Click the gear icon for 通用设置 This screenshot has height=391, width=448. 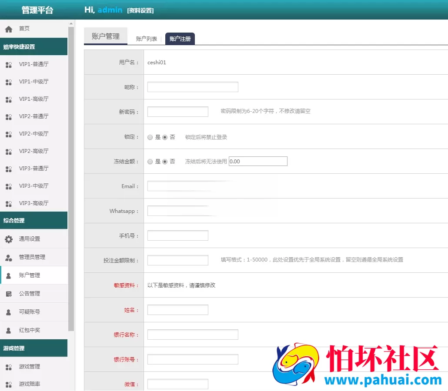[9, 239]
